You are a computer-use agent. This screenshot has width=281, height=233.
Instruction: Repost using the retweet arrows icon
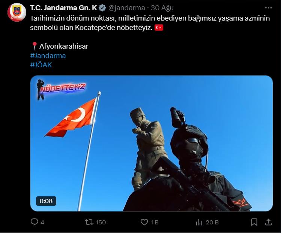89,222
